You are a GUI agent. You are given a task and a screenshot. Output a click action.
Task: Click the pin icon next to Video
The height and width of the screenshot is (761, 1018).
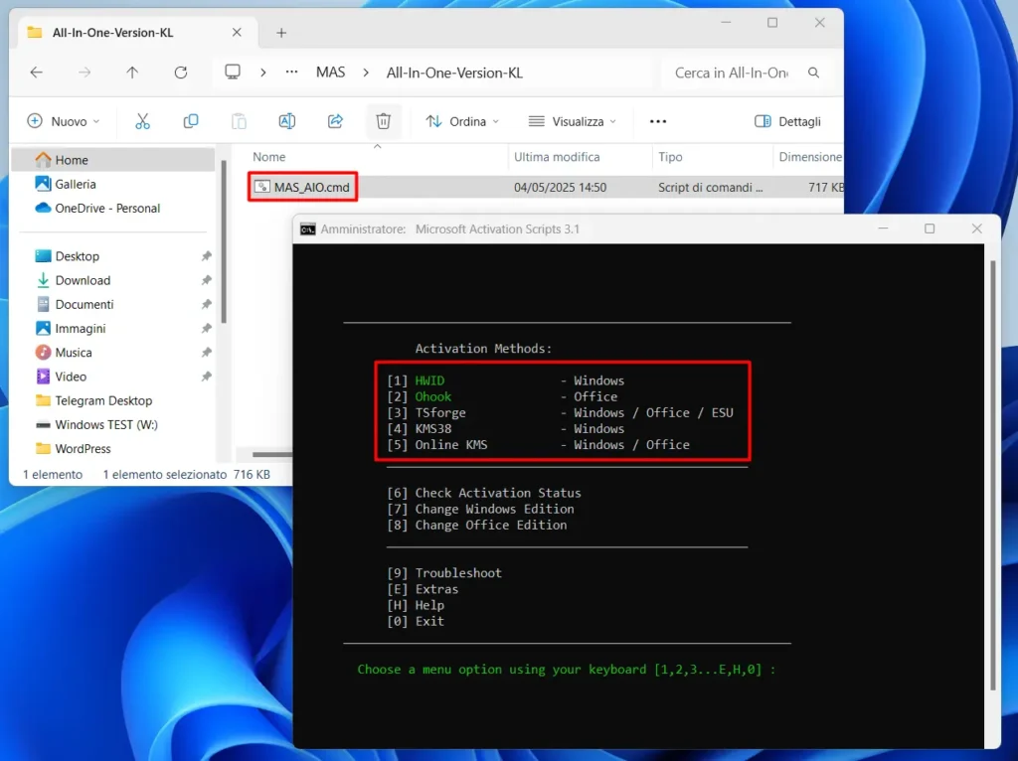click(x=207, y=377)
